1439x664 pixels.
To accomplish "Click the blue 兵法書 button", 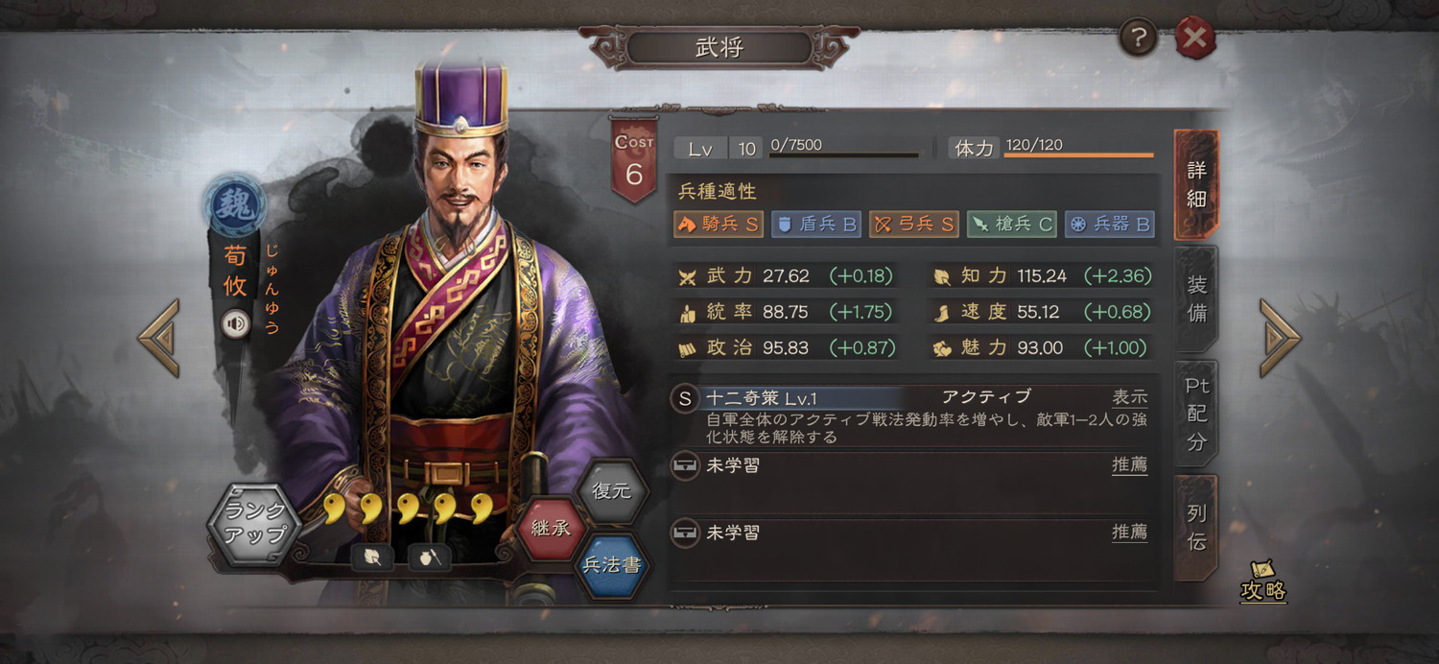I will pos(611,565).
